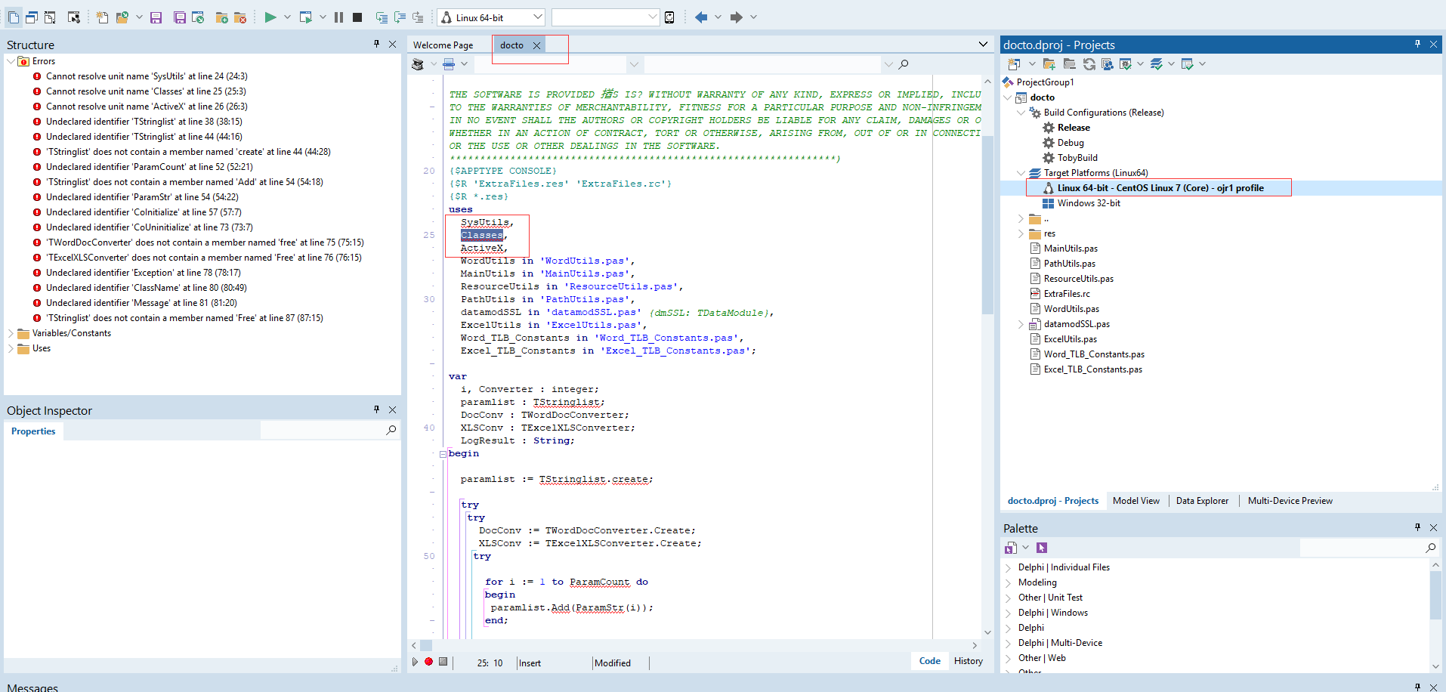Open the New Items wizard icon
Image resolution: width=1446 pixels, height=692 pixels.
101,17
